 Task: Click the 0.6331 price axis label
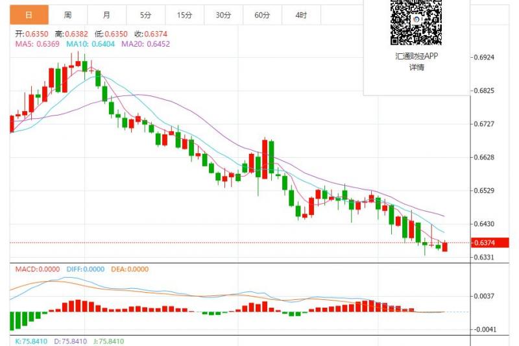(483, 257)
